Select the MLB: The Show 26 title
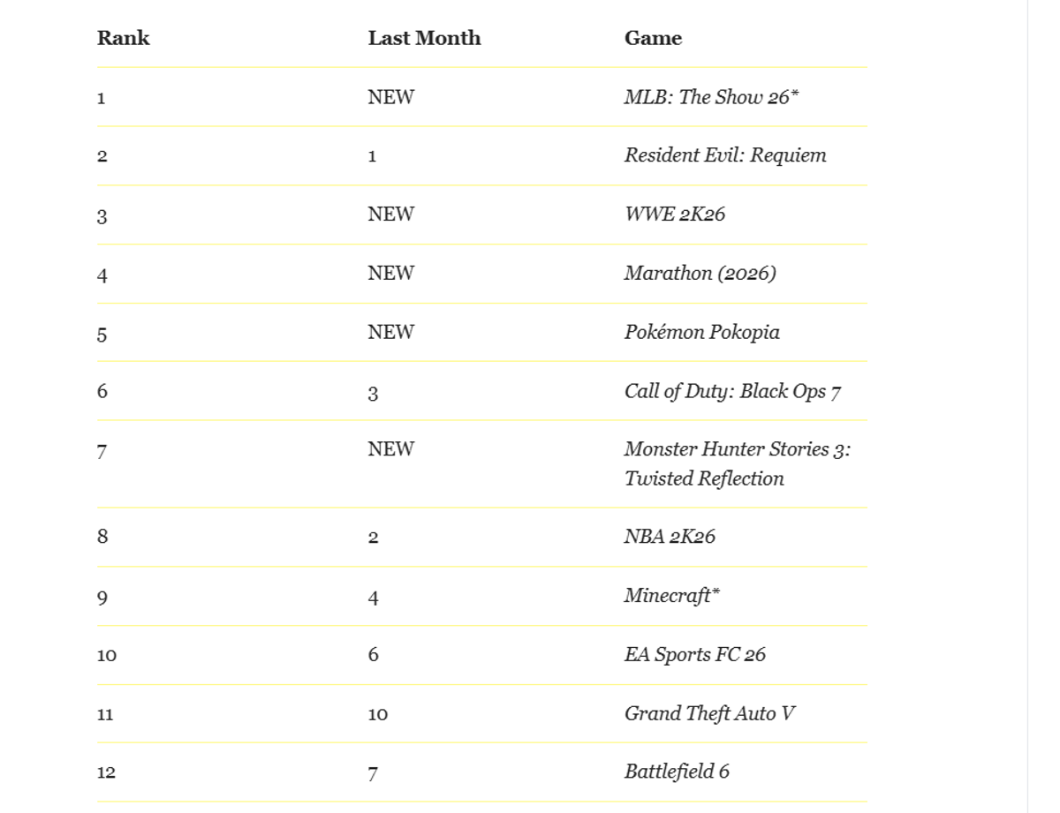Viewport: 1060px width, 813px height. pyautogui.click(x=710, y=97)
